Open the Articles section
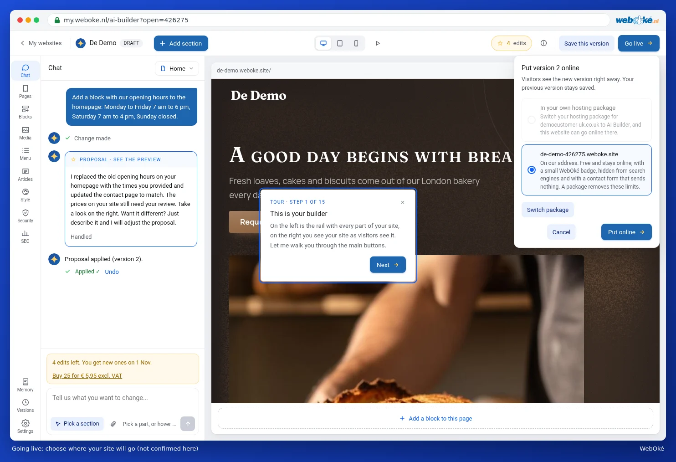This screenshot has width=676, height=462. pos(25,175)
